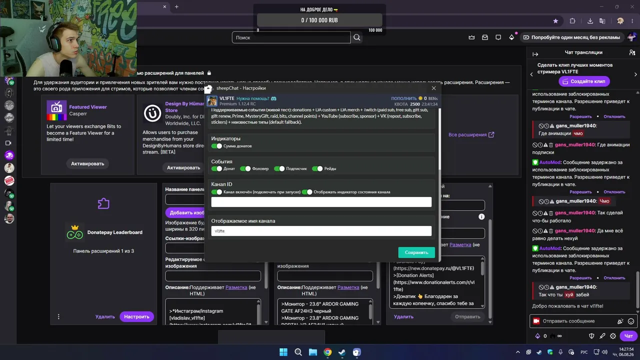The height and width of the screenshot is (360, 640).
Task: Click Настроить for Donatepay Leaderboard panel
Action: [136, 316]
